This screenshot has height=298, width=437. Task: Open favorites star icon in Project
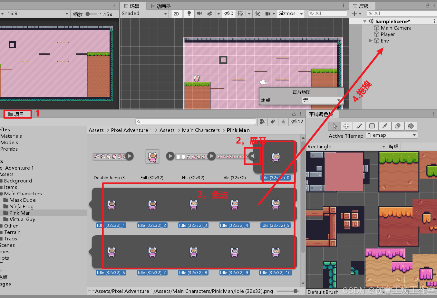coord(283,121)
